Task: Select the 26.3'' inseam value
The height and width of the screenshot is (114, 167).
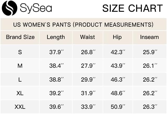Action: (x=150, y=107)
